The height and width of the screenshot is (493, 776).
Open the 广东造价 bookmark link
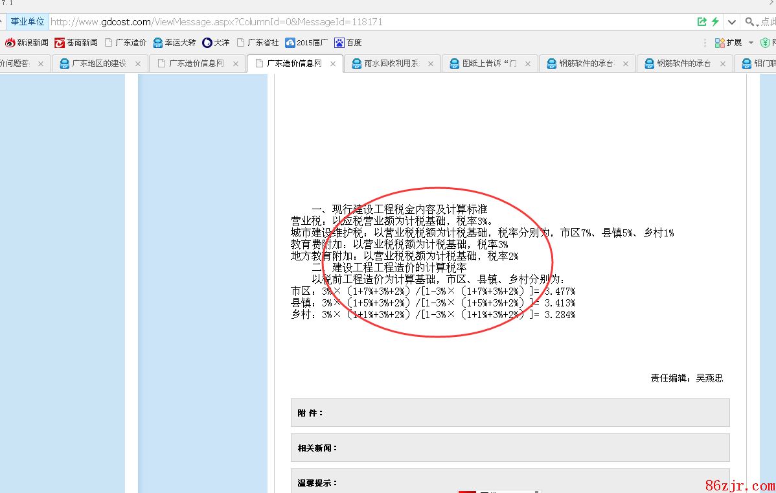click(x=126, y=43)
